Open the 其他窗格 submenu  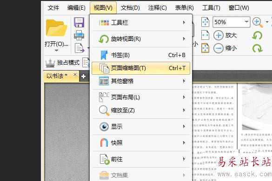tap(141, 81)
